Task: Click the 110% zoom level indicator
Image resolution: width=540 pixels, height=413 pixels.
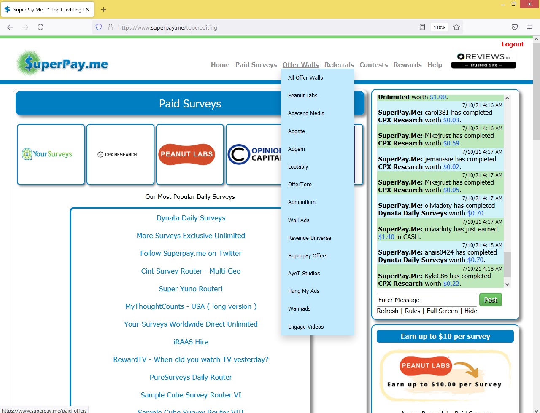Action: click(x=439, y=27)
